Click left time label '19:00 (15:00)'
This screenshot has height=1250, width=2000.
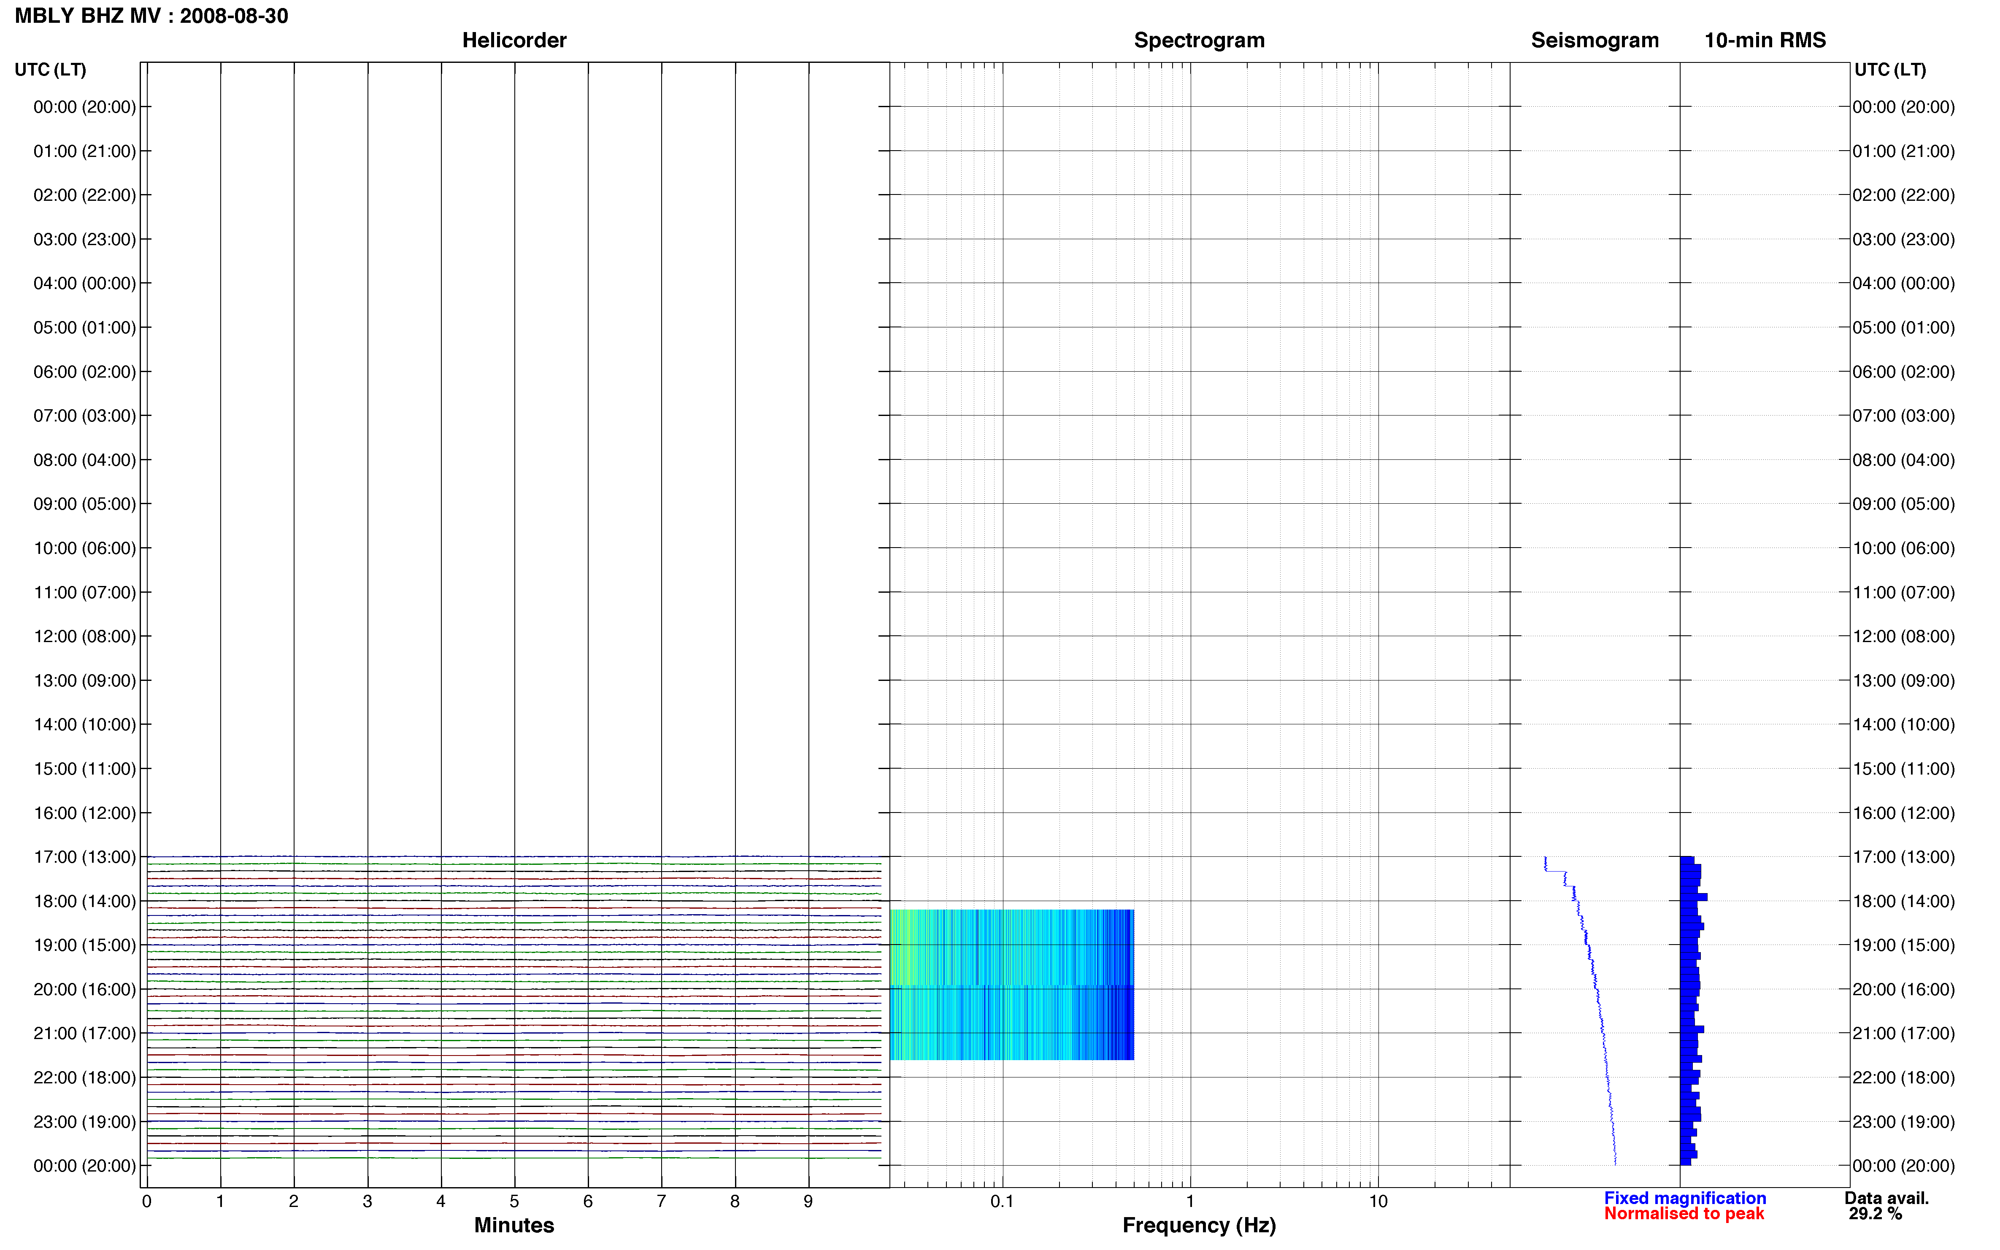(x=84, y=945)
